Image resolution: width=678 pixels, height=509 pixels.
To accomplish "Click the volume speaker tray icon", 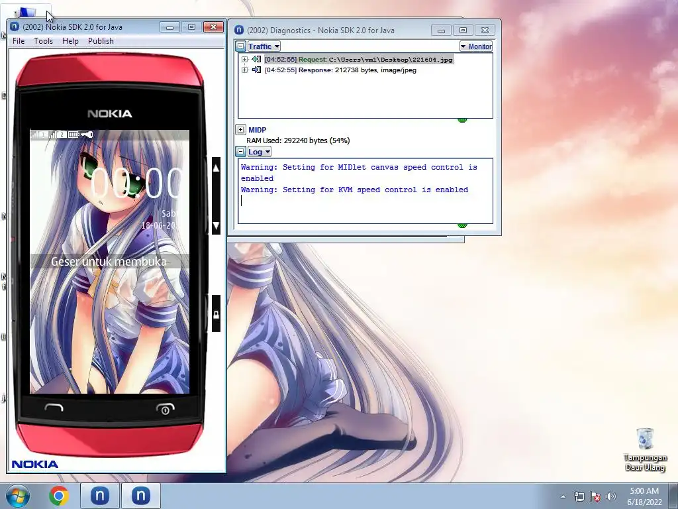I will [x=611, y=496].
